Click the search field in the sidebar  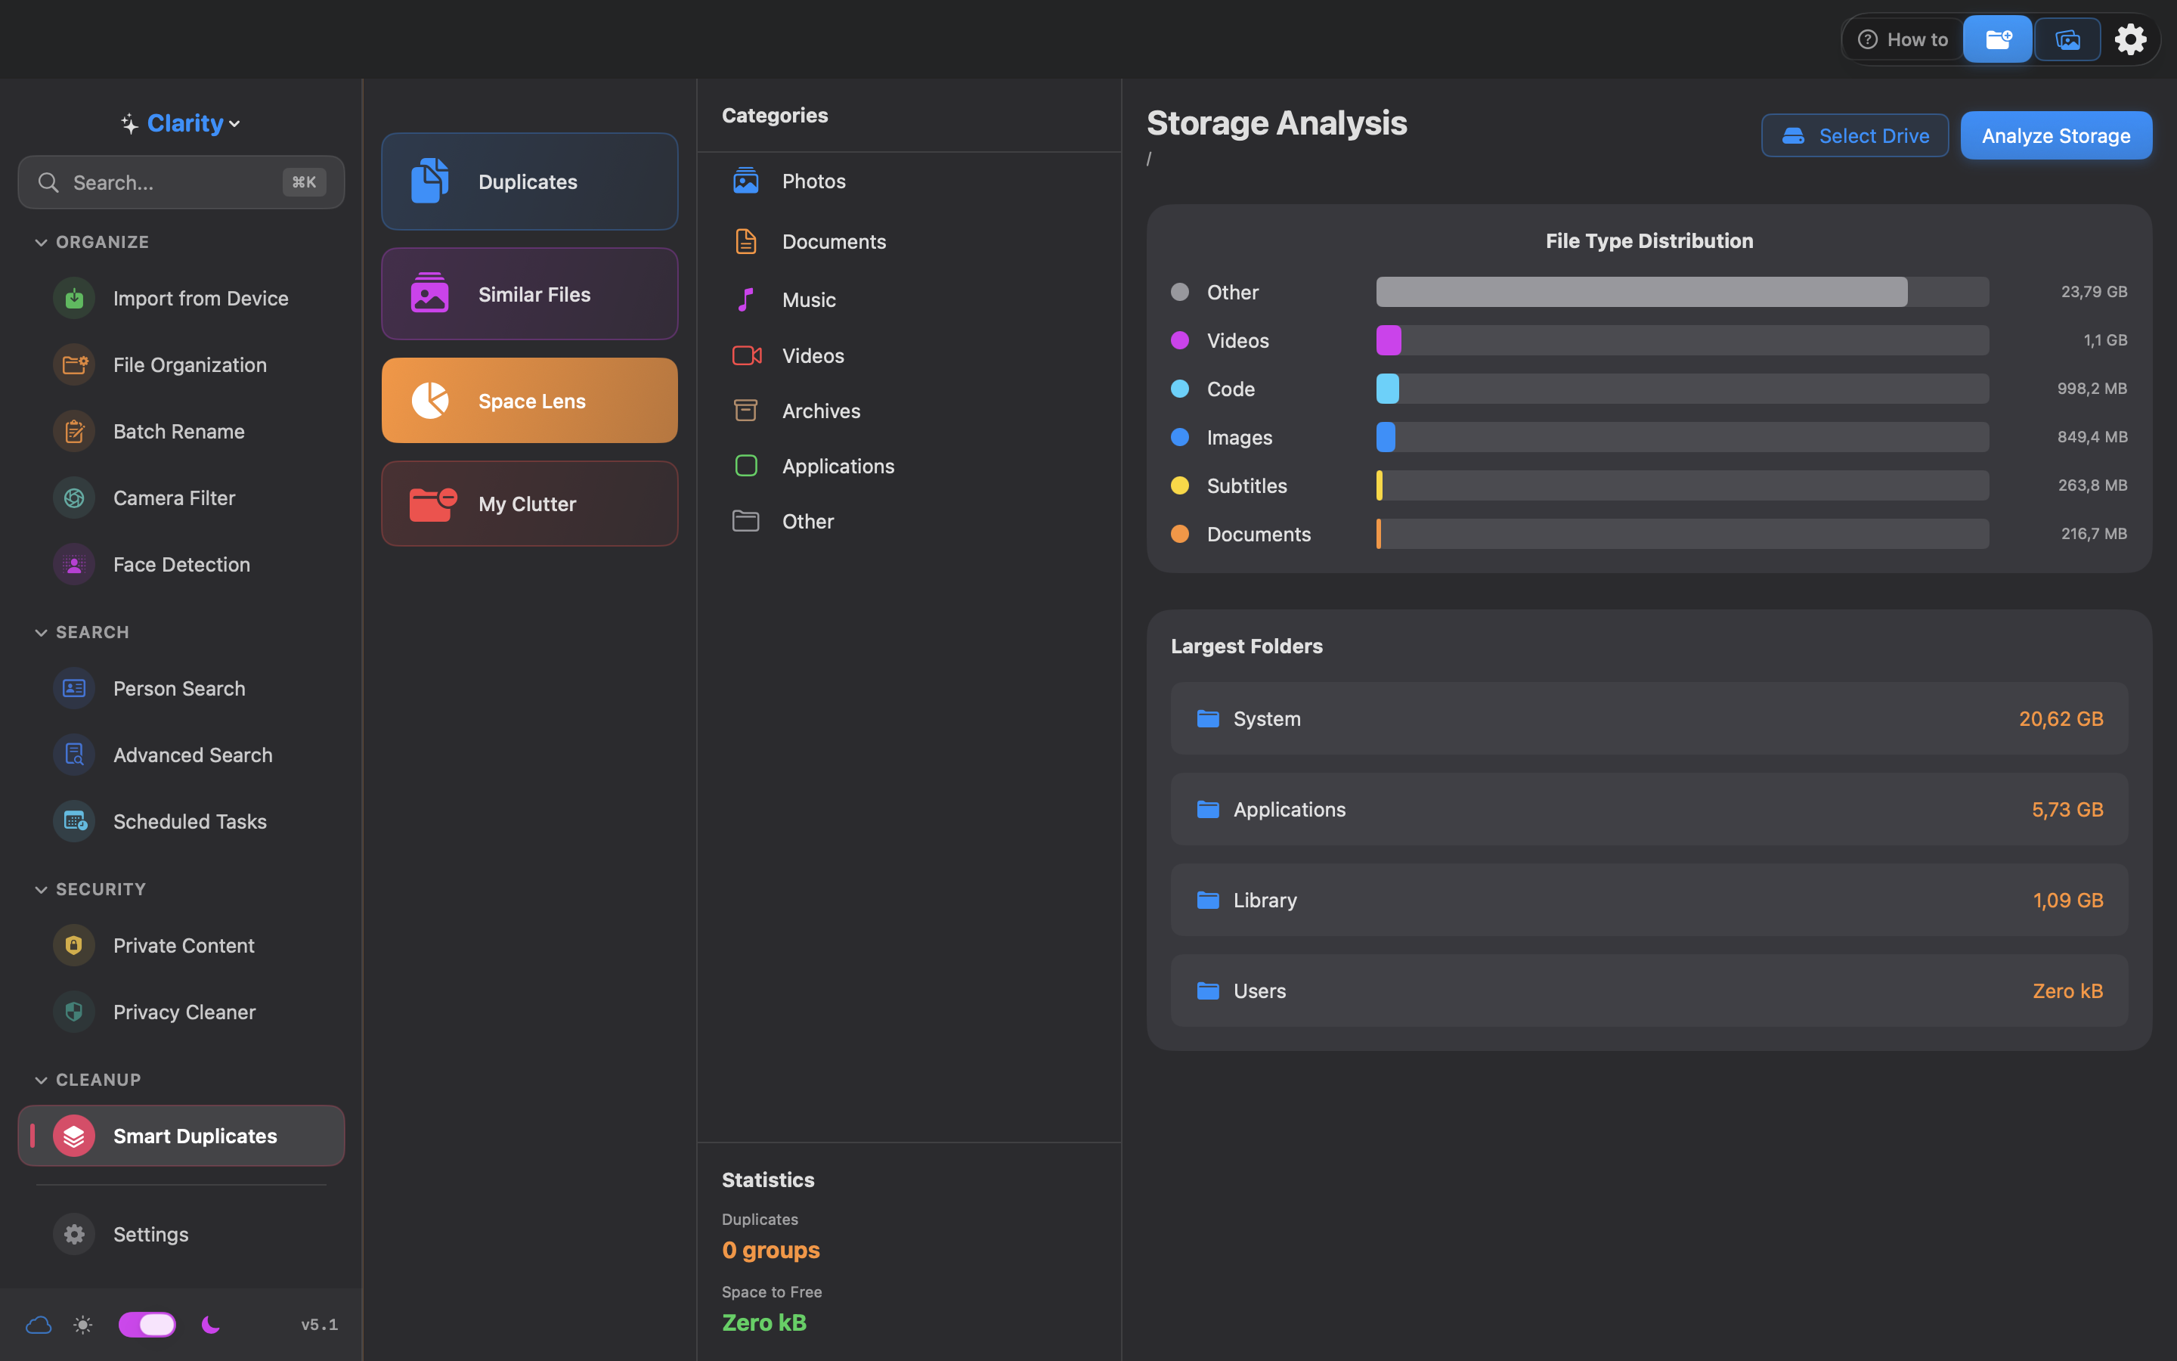[x=180, y=181]
